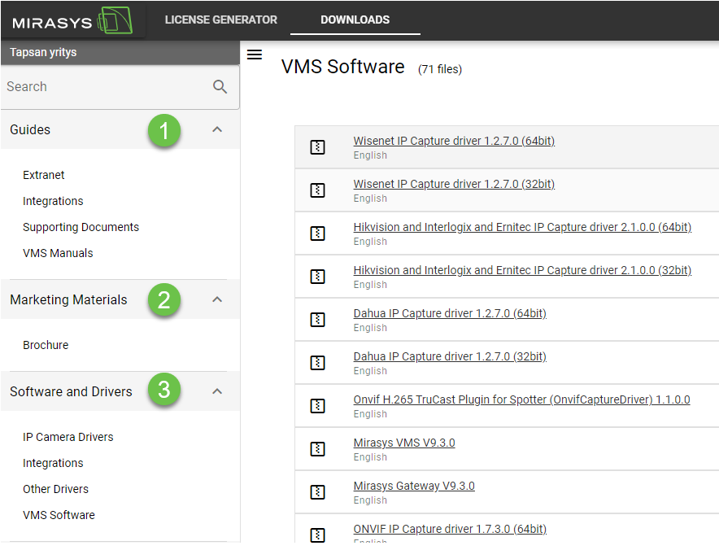This screenshot has height=550, width=719.
Task: Click the search magnifier icon
Action: tap(220, 87)
